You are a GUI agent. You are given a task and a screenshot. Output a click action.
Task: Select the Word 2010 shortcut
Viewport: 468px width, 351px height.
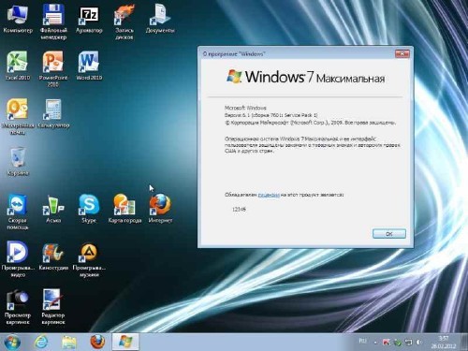[x=89, y=66]
